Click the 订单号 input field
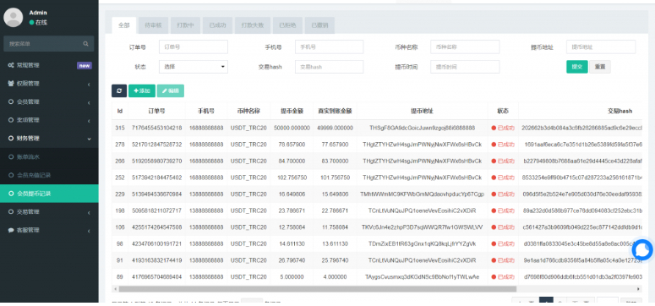 pos(194,46)
